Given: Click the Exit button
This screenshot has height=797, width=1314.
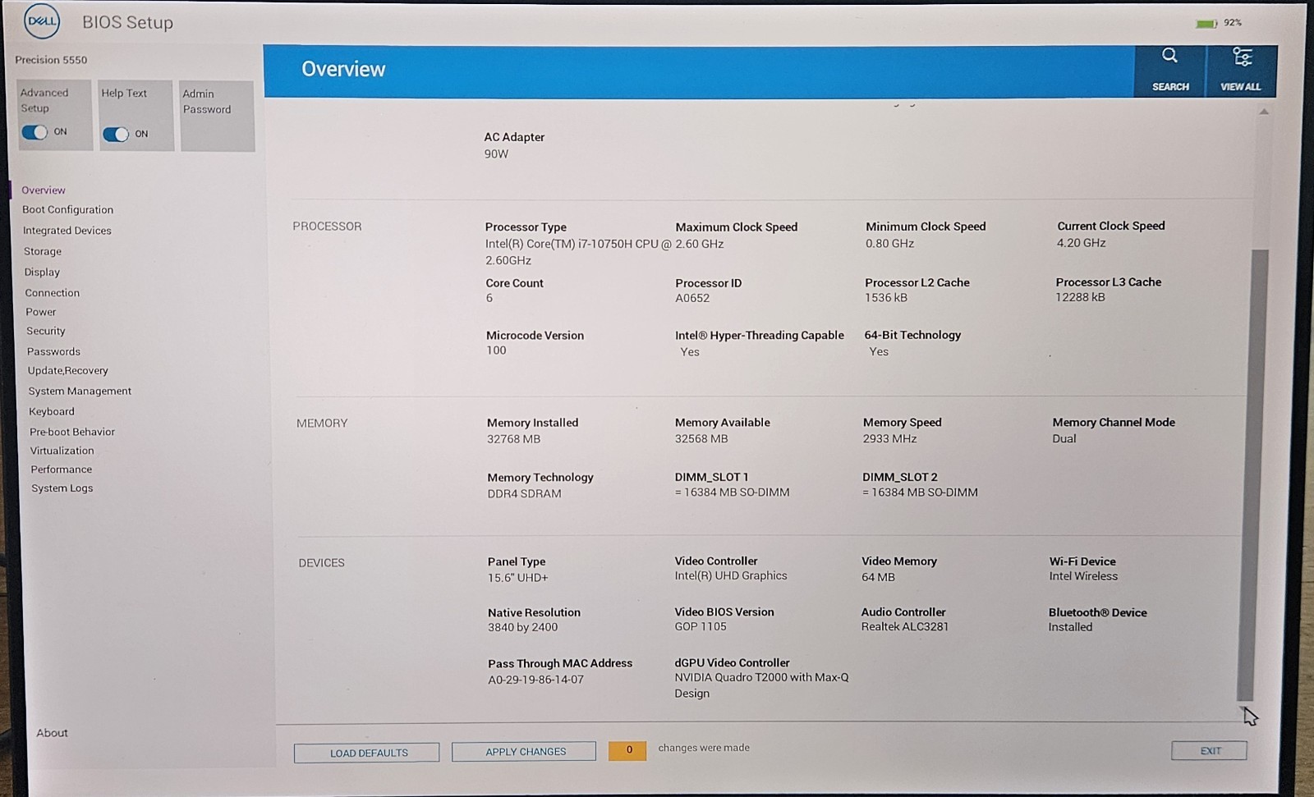Looking at the screenshot, I should [1209, 750].
